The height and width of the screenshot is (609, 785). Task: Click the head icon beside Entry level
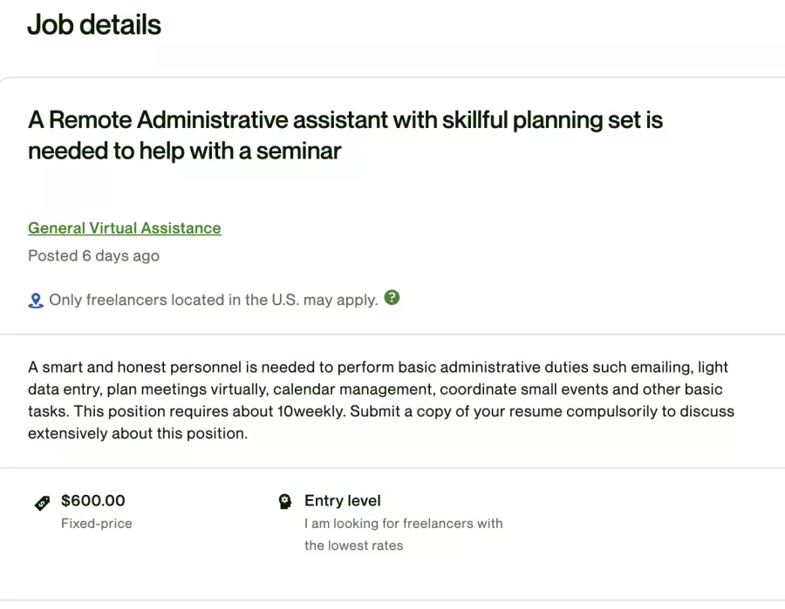point(285,502)
